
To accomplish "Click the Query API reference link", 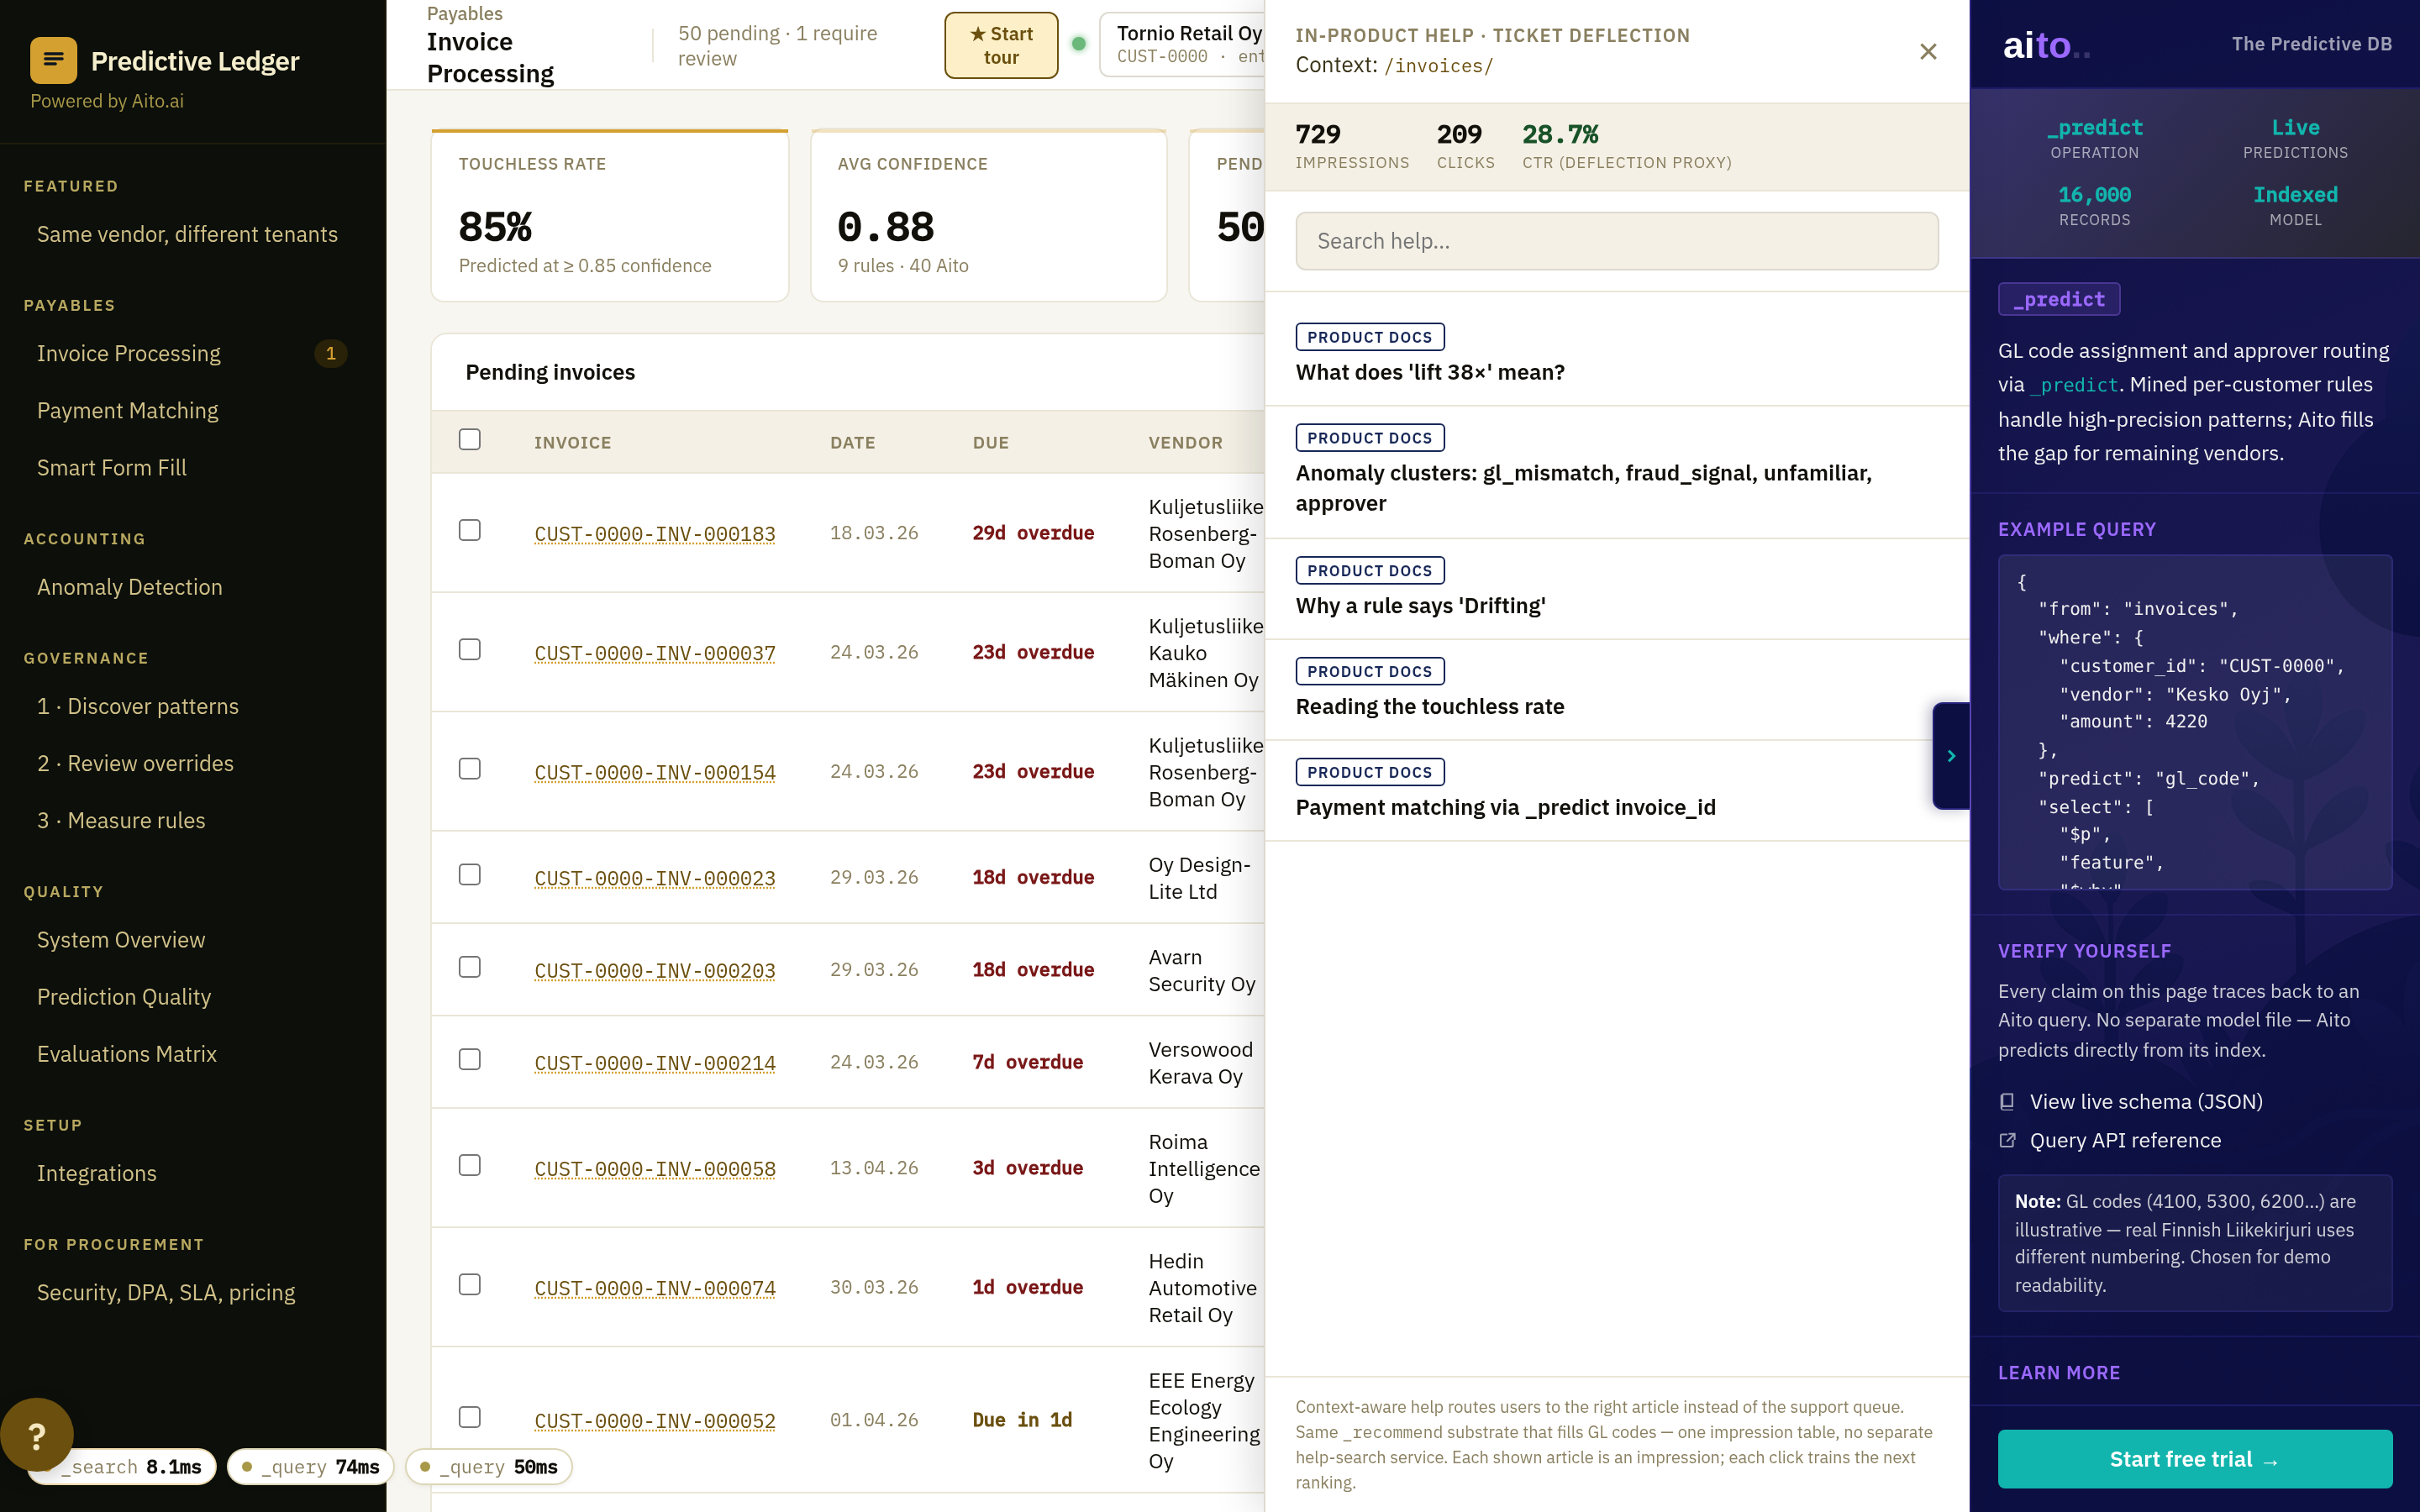I will point(2124,1140).
